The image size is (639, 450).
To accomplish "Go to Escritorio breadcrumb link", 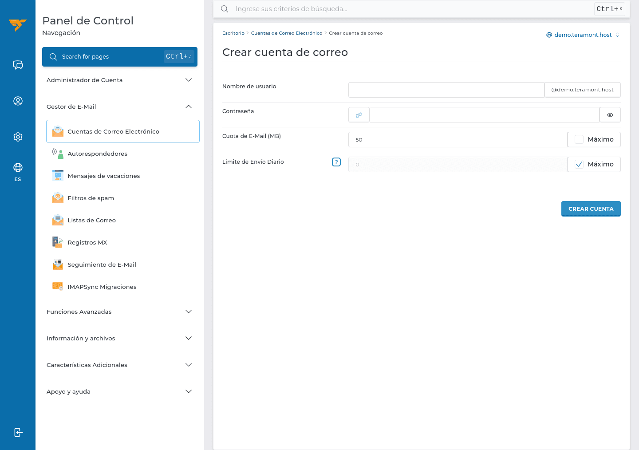I will (x=233, y=33).
